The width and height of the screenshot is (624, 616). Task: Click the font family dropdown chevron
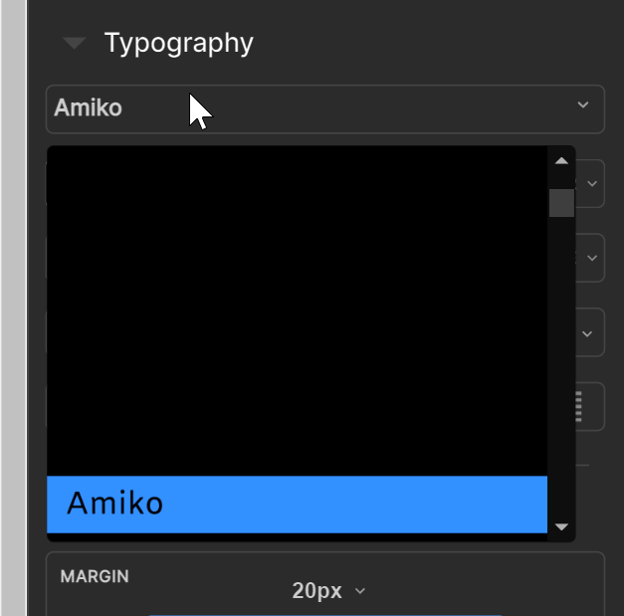[x=583, y=105]
